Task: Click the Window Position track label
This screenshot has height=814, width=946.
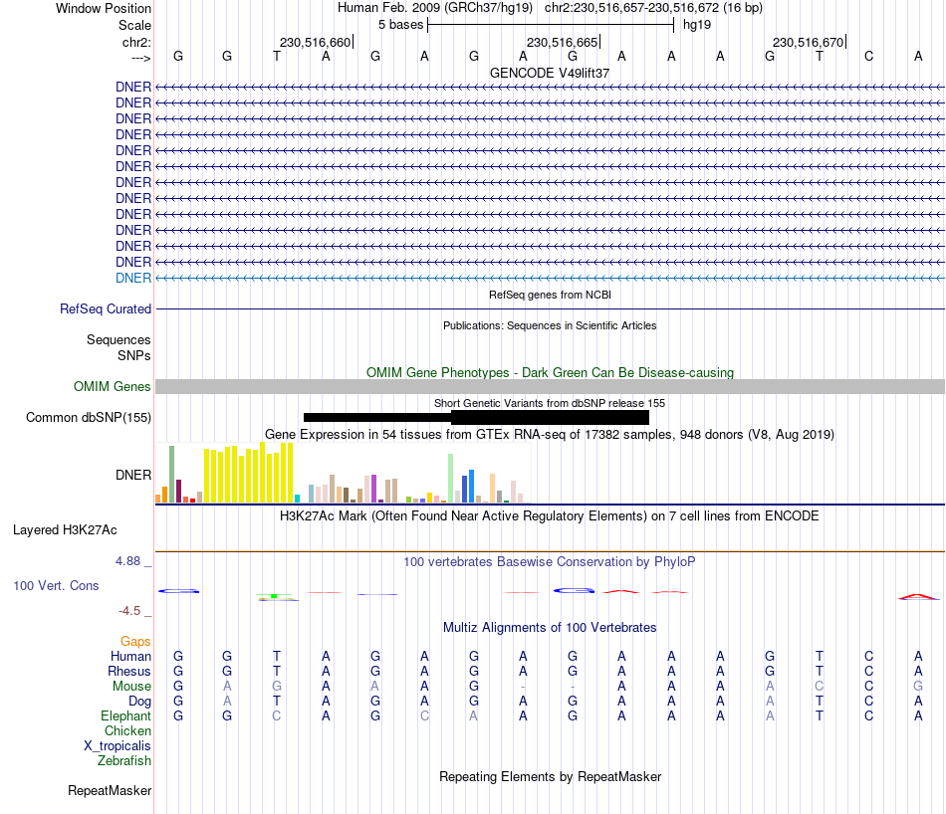Action: (x=104, y=8)
